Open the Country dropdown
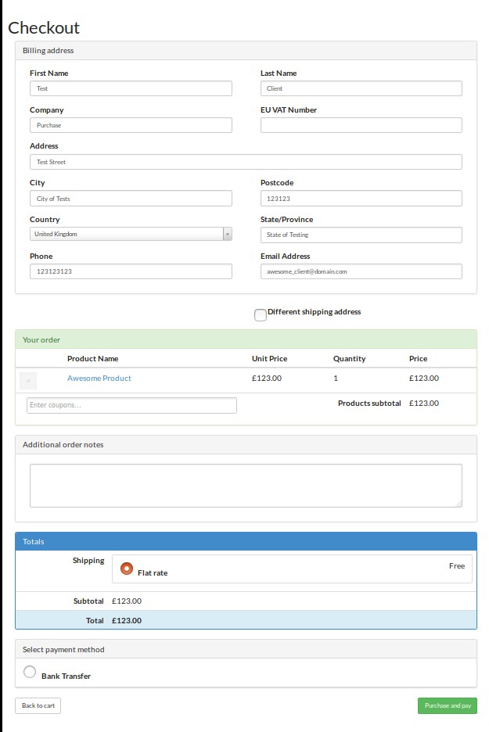The height and width of the screenshot is (732, 489). pos(131,234)
